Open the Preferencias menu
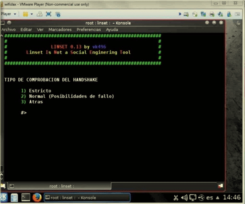The image size is (245, 204). click(89, 30)
